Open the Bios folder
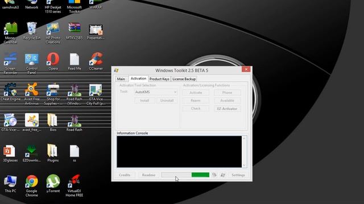Image resolution: width=364 pixels, height=204 pixels. tap(53, 122)
